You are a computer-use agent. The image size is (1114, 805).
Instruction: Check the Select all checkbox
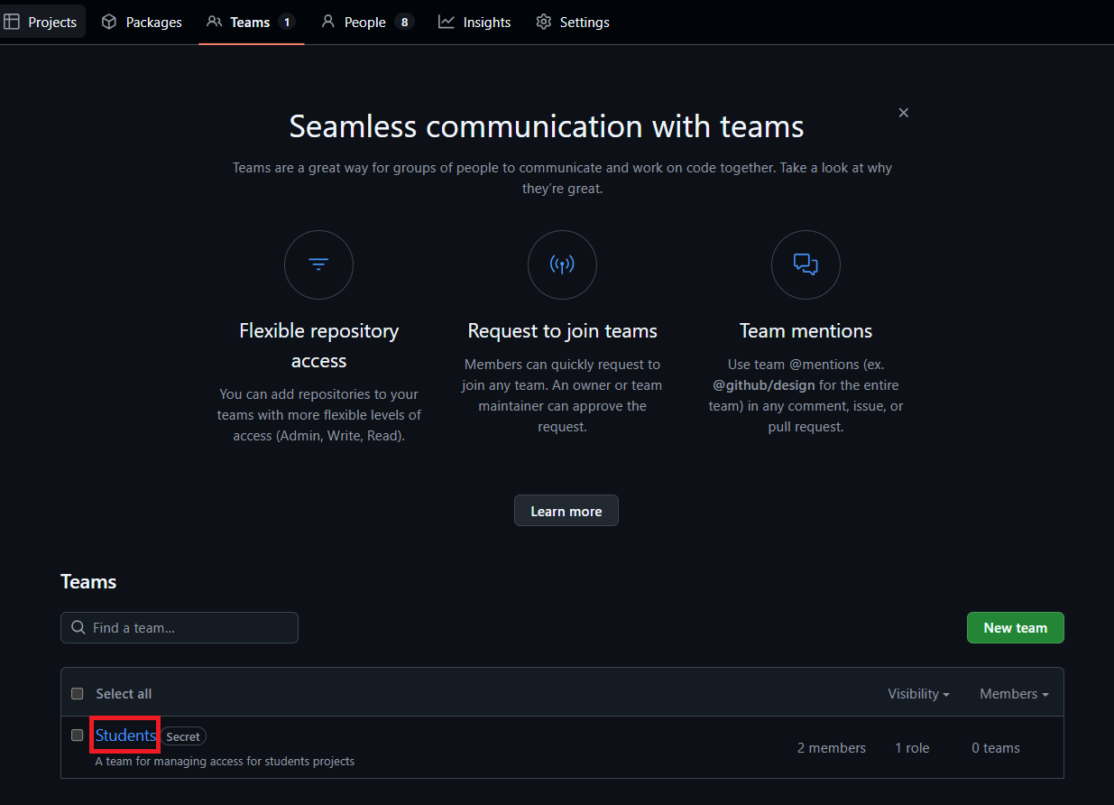pos(77,693)
